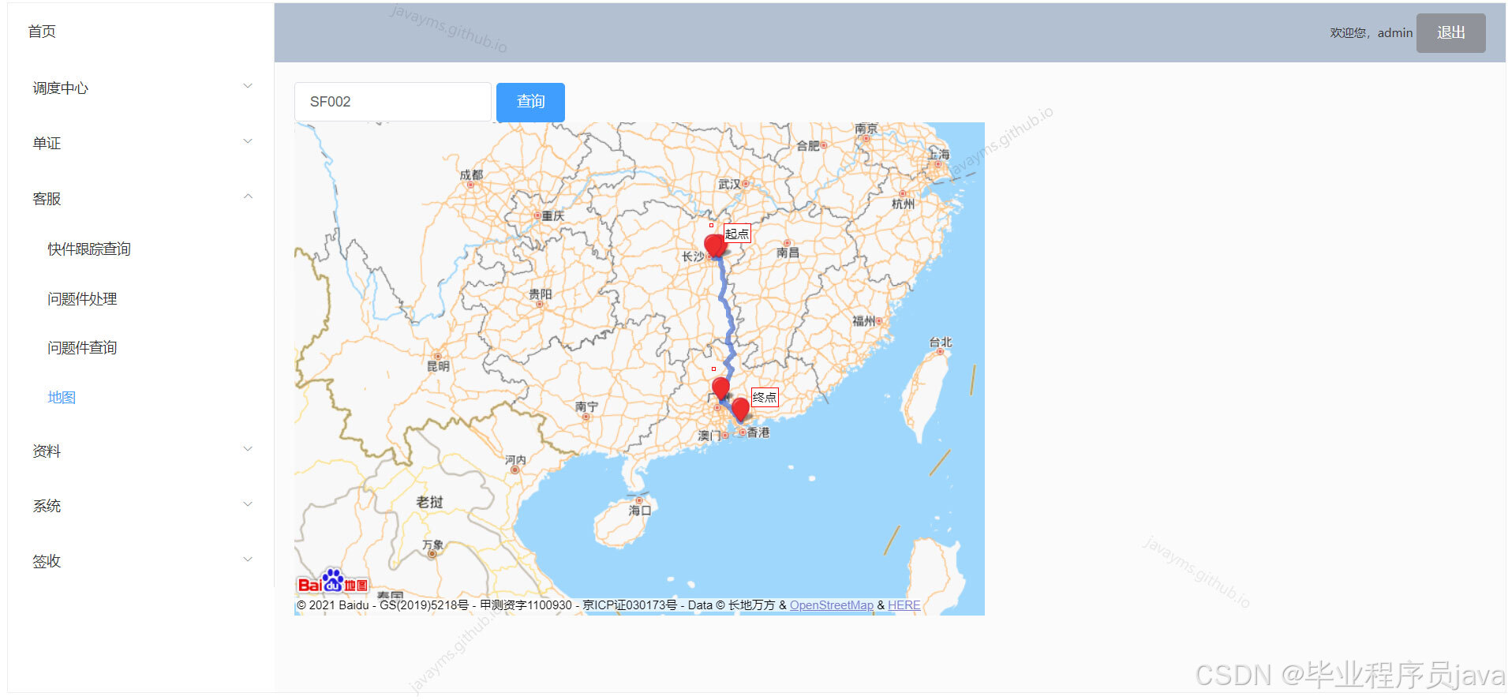This screenshot has width=1508, height=700.
Task: Click the chevron beside 资料
Action: [248, 449]
